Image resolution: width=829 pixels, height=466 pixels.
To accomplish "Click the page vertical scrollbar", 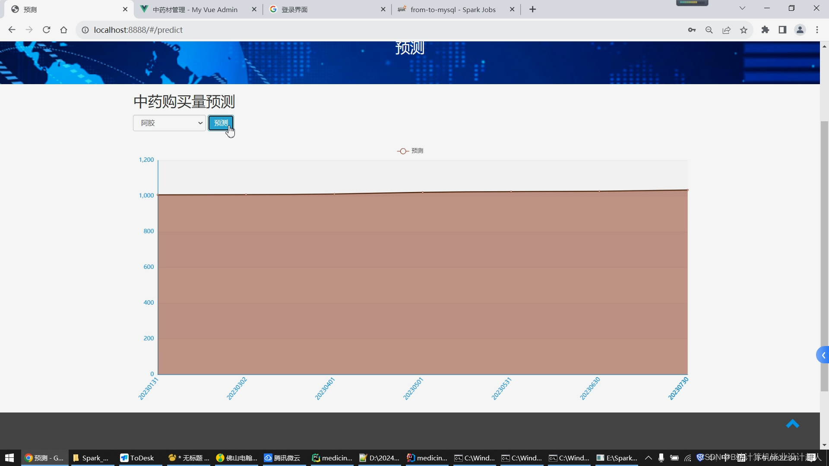I will (824, 256).
